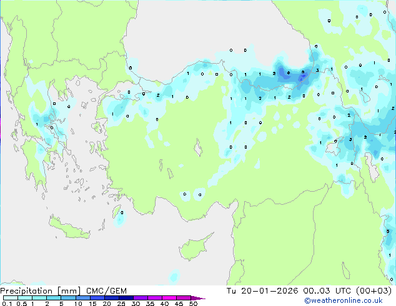Click the "35" legend label

tap(150, 304)
